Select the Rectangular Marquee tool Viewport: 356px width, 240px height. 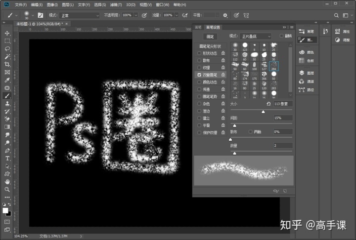tap(7, 41)
